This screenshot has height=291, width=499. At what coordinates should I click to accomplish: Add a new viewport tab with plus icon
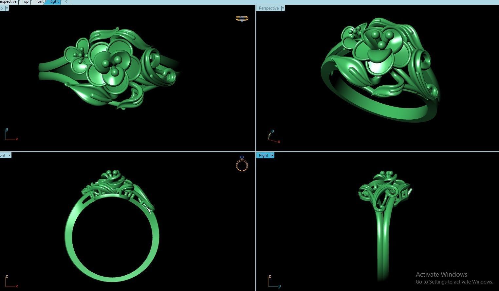pyautogui.click(x=66, y=2)
